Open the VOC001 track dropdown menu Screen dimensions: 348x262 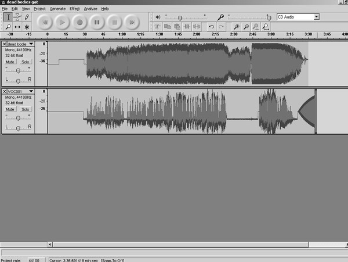pos(31,91)
